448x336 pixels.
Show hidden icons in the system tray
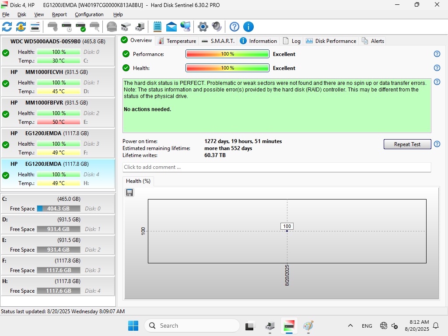tap(350, 325)
